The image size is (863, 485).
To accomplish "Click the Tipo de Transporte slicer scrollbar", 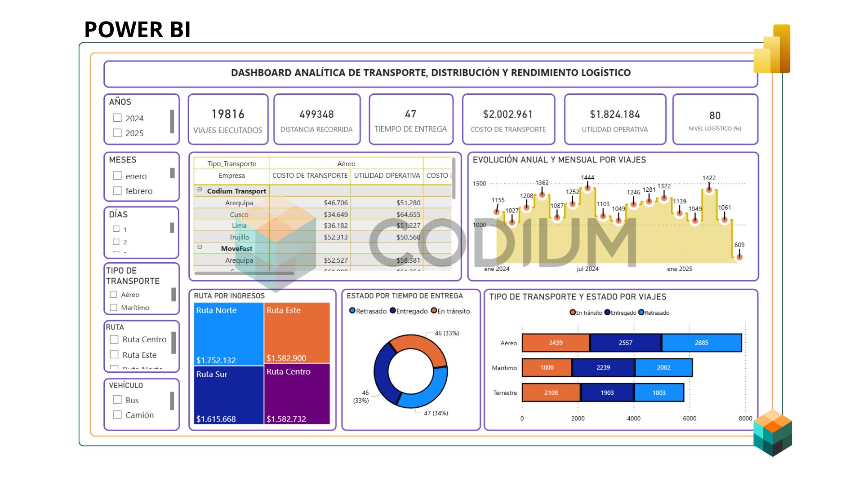I will (x=173, y=294).
